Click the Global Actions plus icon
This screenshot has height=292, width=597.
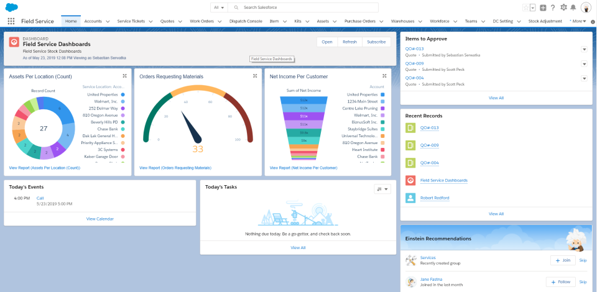[544, 7]
